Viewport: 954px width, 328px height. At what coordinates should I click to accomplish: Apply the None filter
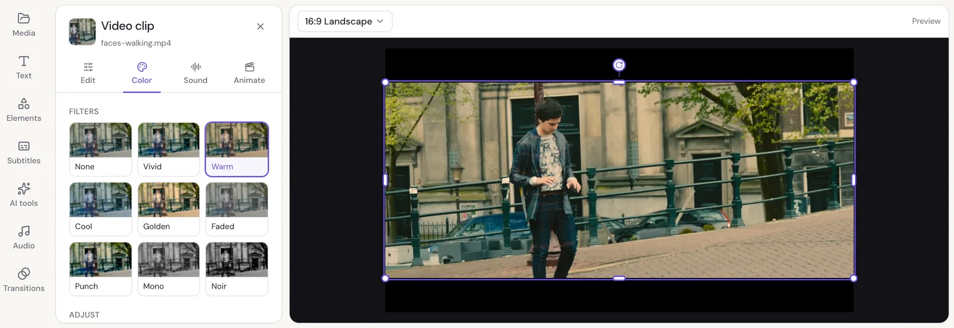(100, 149)
